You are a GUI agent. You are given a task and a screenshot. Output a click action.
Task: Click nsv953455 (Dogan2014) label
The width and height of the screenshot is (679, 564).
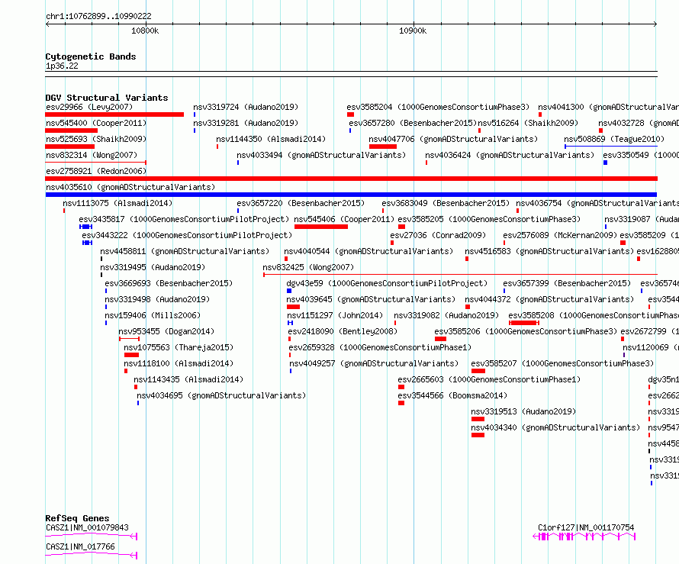(x=166, y=331)
